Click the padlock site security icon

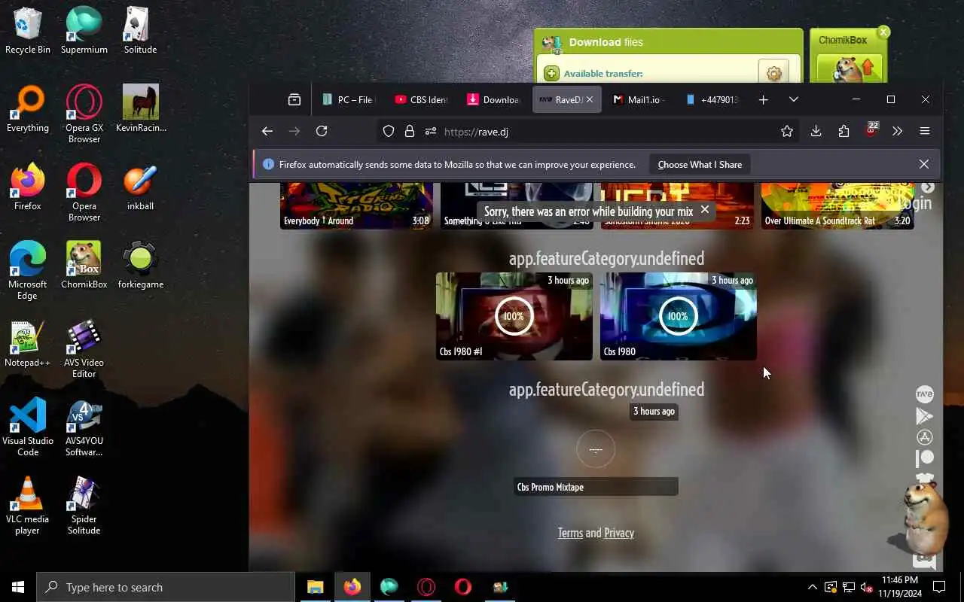click(410, 131)
